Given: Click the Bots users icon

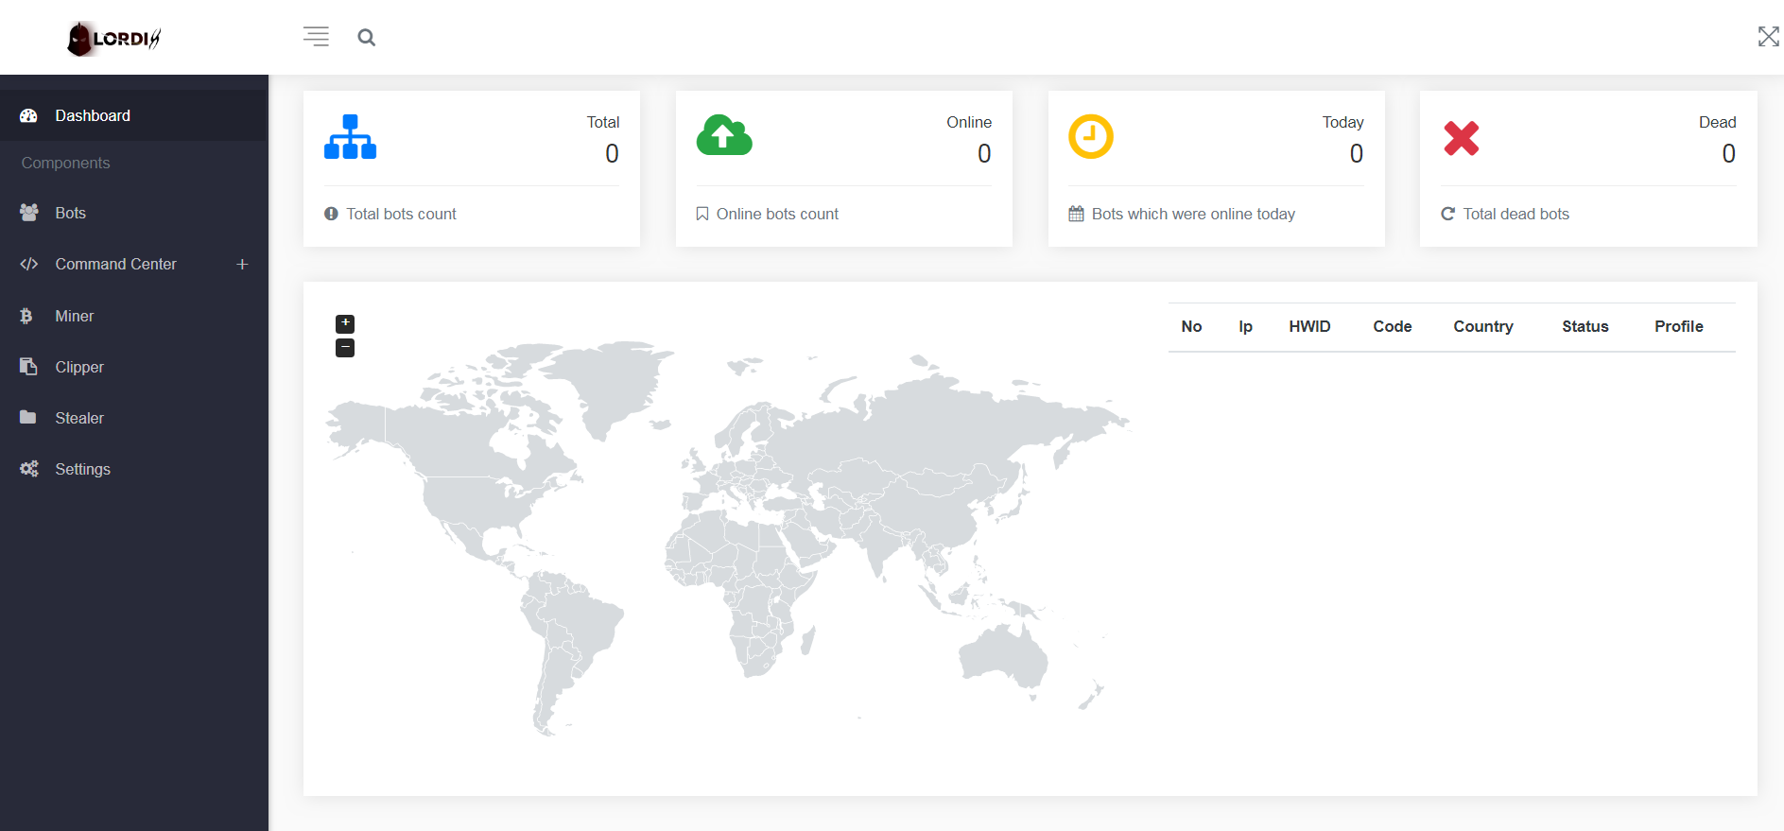Looking at the screenshot, I should (29, 213).
